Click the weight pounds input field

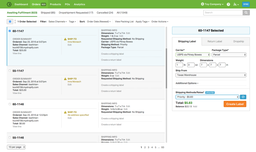pyautogui.click(x=179, y=65)
